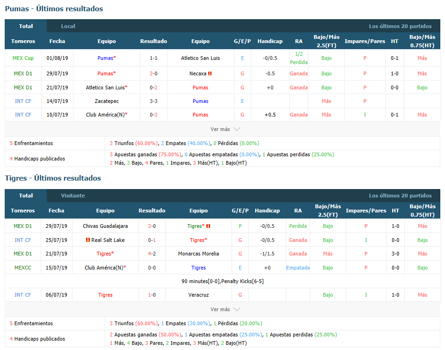Click Club América(N) in the Pumas table

pos(107,115)
